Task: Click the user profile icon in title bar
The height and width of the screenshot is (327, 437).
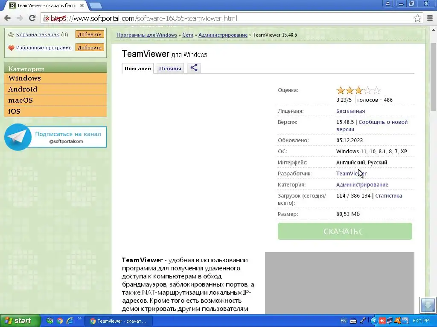Action: [x=387, y=3]
